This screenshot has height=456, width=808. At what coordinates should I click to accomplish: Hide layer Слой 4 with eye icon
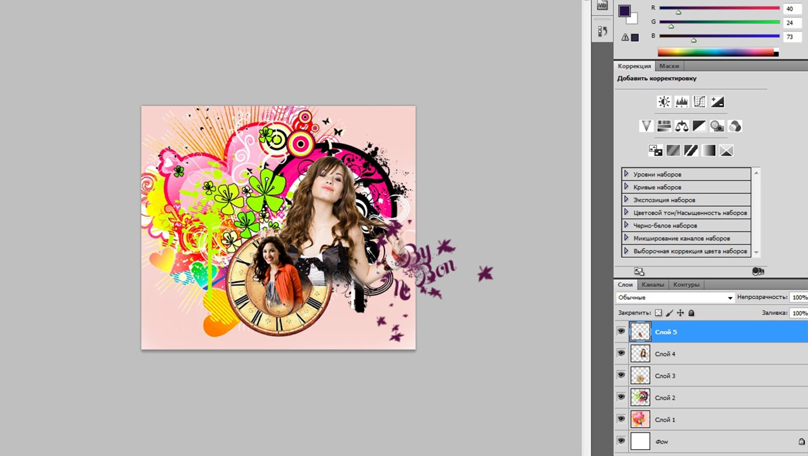[x=621, y=353]
